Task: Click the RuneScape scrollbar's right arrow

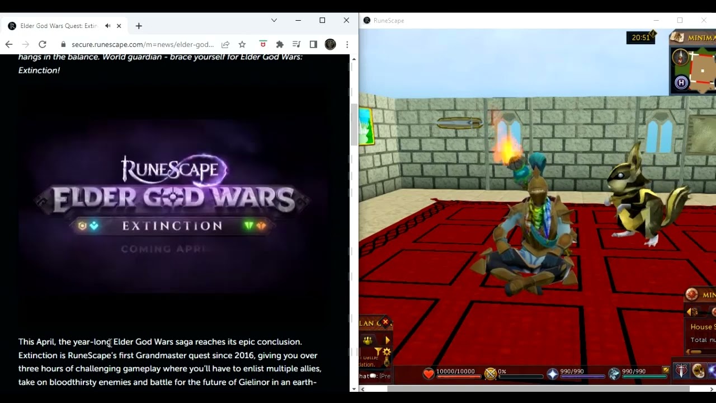Action: tap(713, 388)
